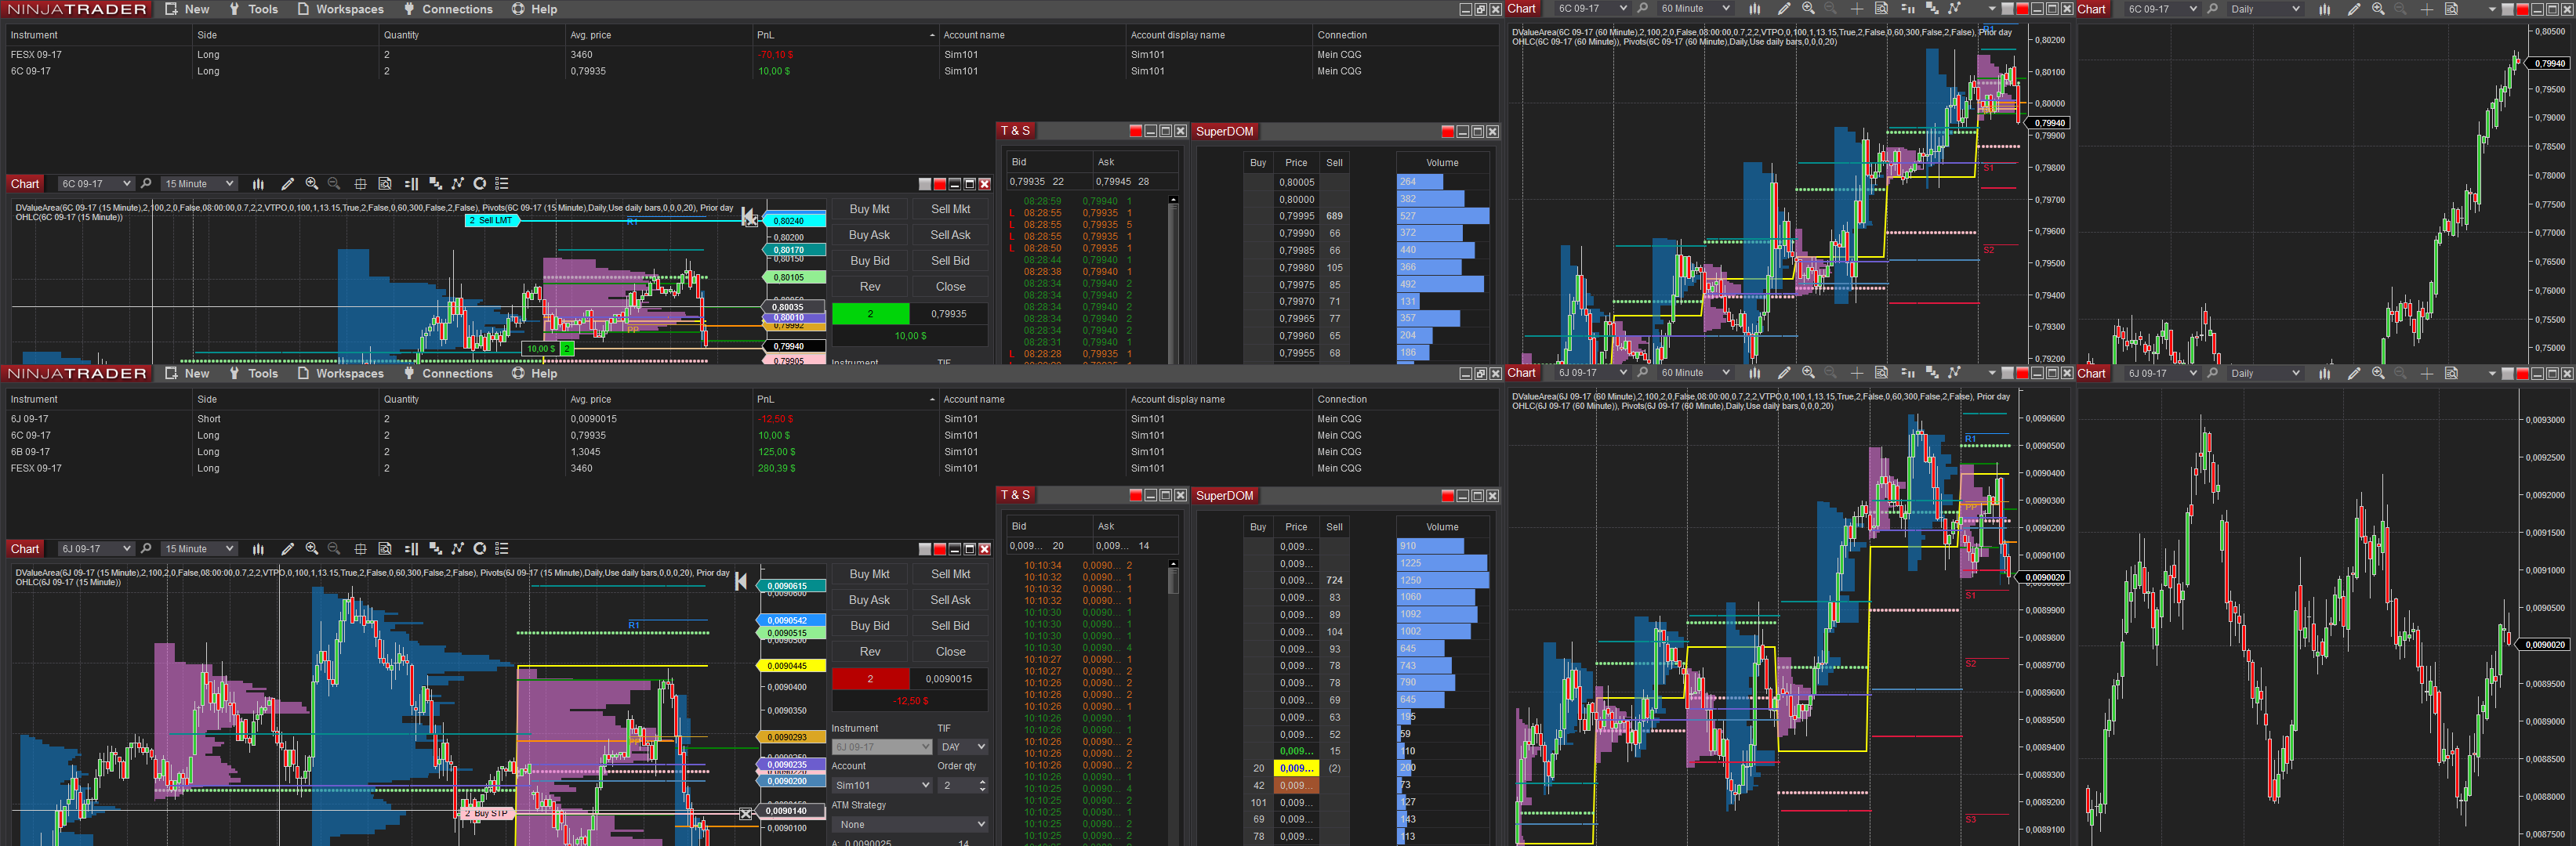The image size is (2576, 846).
Task: Zoom in on the 6C 15 Minute chart
Action: point(312,184)
